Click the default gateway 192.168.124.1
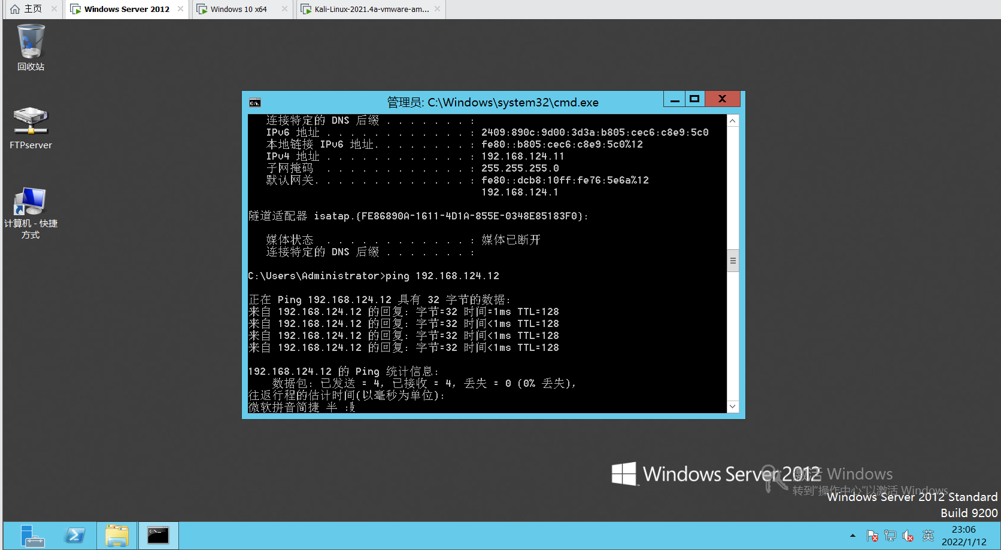This screenshot has height=550, width=1001. pyautogui.click(x=520, y=192)
